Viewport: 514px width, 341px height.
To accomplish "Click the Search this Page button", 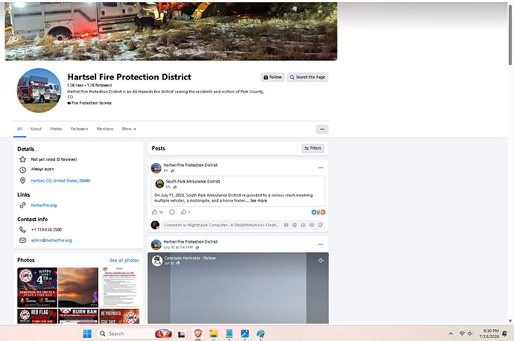I will [x=308, y=77].
